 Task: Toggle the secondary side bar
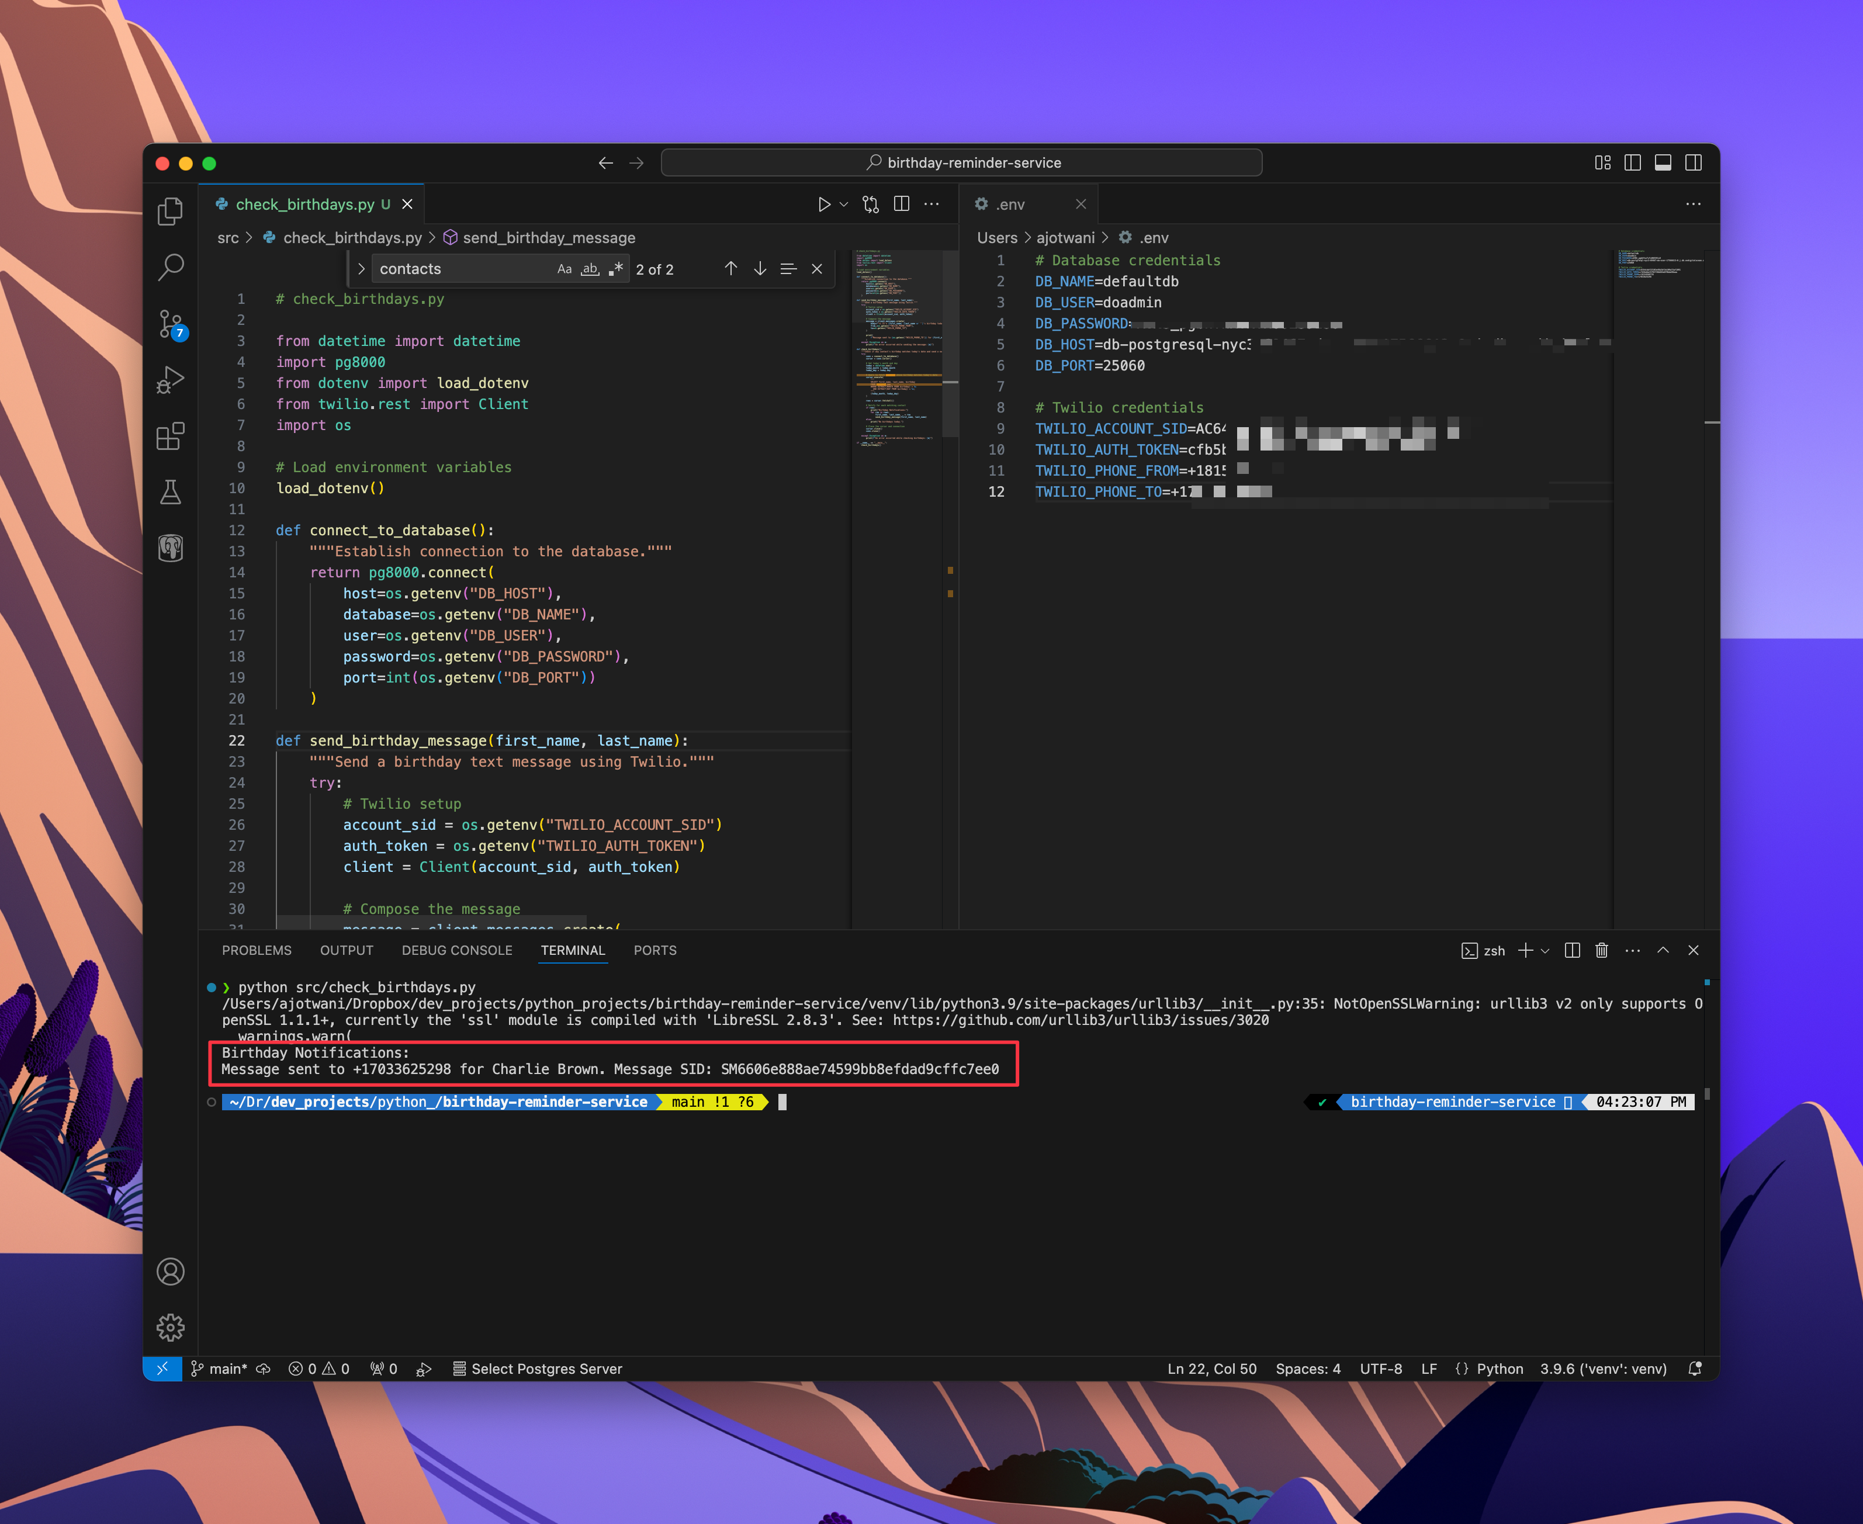tap(1694, 162)
